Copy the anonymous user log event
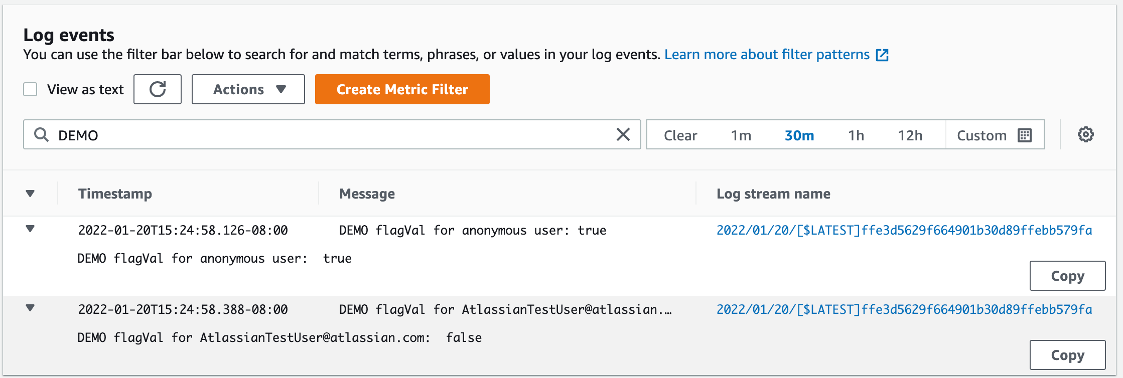Viewport: 1123px width, 378px height. (x=1067, y=275)
